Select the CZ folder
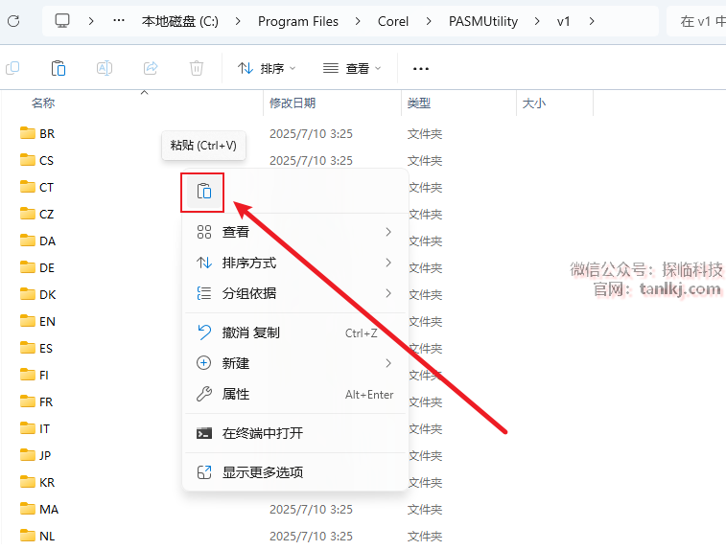726x550 pixels. 37,215
